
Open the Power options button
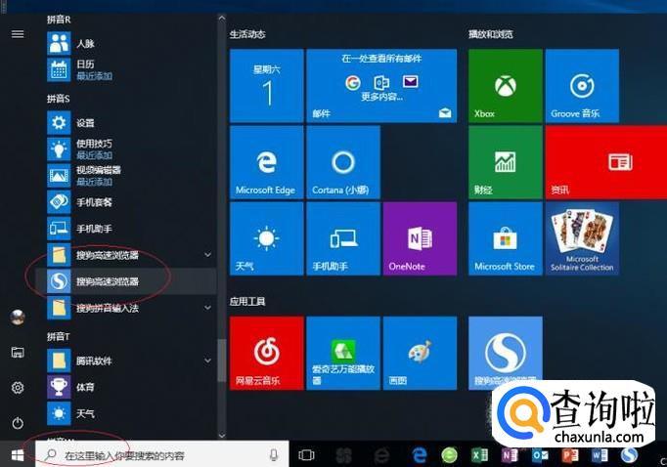(x=18, y=423)
